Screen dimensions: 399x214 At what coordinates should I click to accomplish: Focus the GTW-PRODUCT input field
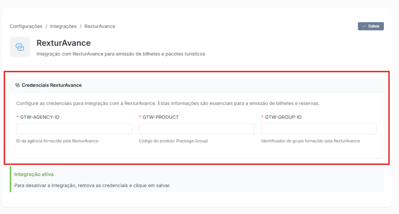coord(196,129)
